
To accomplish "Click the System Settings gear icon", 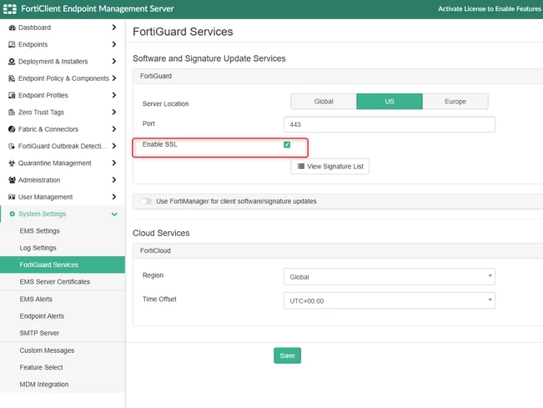I will click(x=13, y=214).
